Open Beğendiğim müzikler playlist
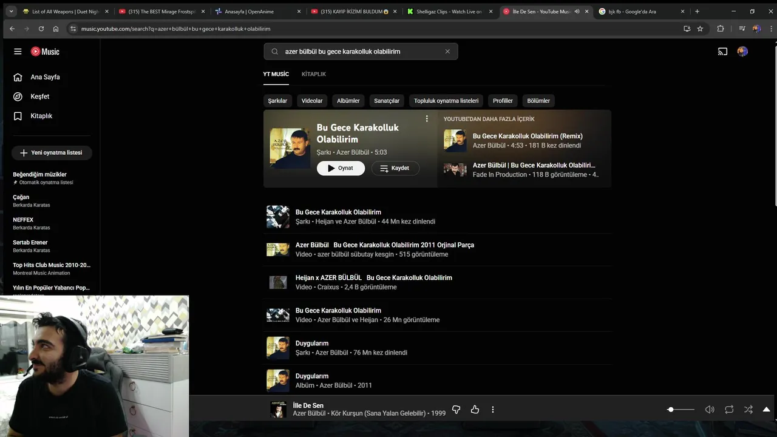The height and width of the screenshot is (437, 777). (x=52, y=178)
